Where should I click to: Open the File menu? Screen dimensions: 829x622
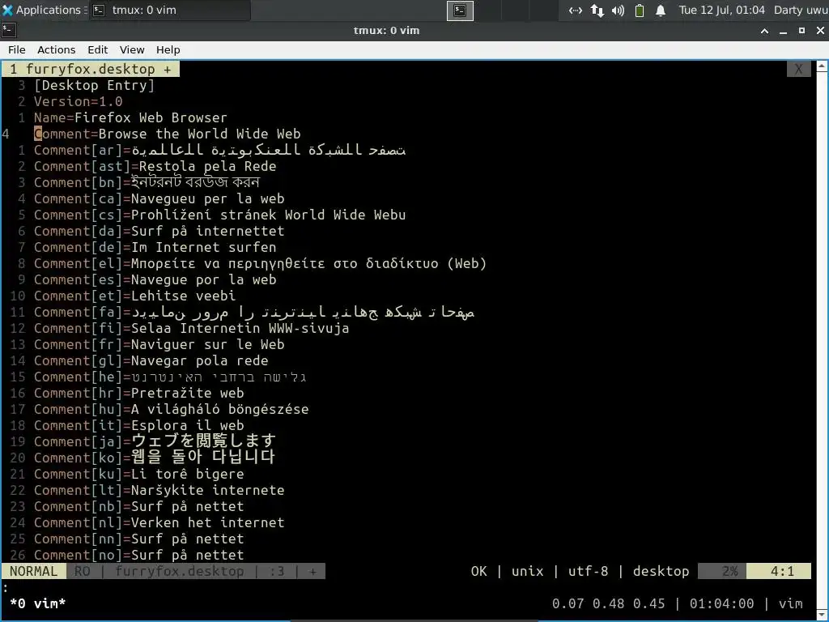[16, 49]
